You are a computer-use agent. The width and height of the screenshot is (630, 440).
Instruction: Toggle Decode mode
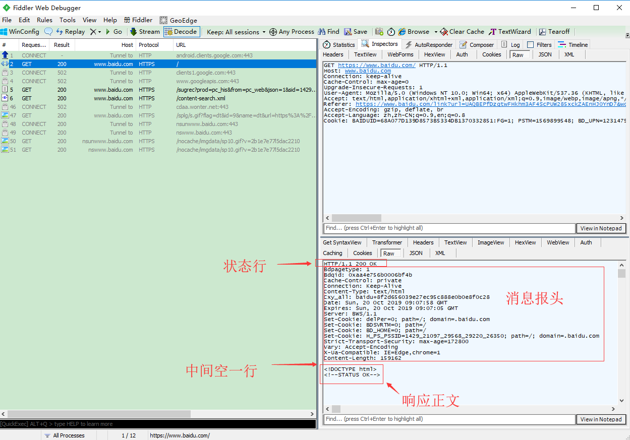tap(182, 31)
